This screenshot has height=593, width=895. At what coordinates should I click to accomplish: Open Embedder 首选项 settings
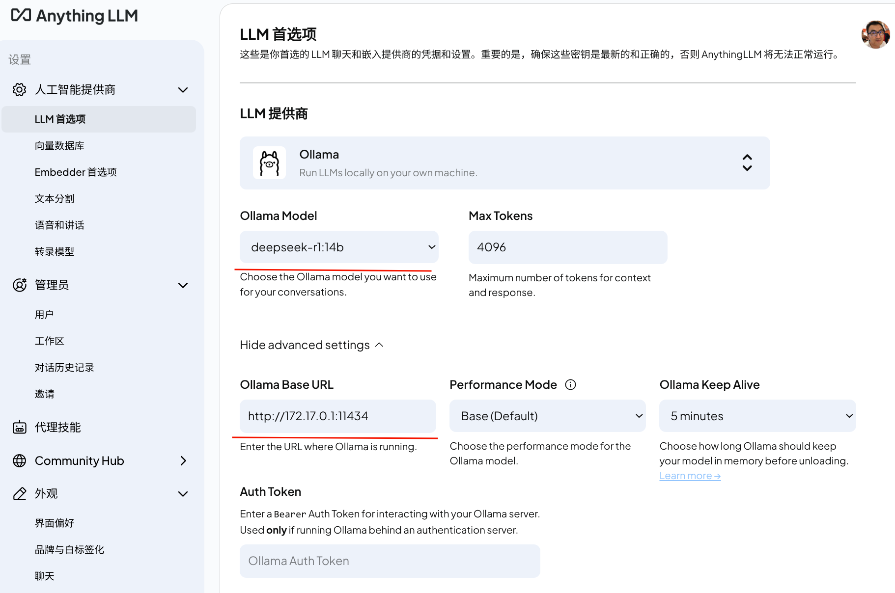pos(76,172)
